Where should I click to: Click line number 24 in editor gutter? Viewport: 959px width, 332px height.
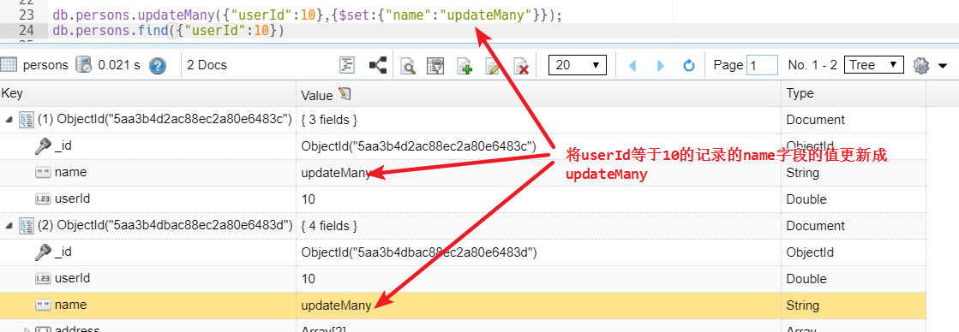tap(27, 31)
